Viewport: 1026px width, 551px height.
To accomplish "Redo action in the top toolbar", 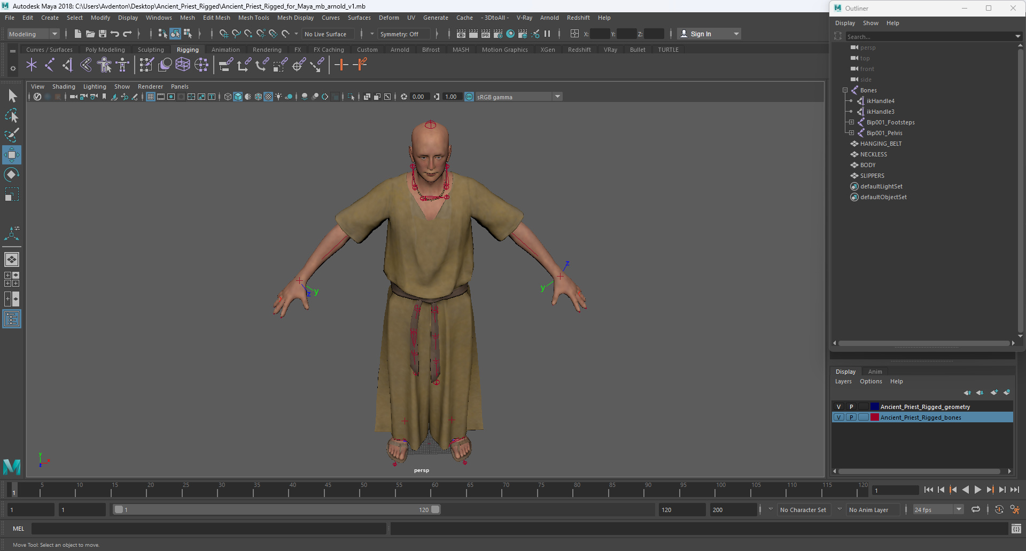I will (x=127, y=34).
